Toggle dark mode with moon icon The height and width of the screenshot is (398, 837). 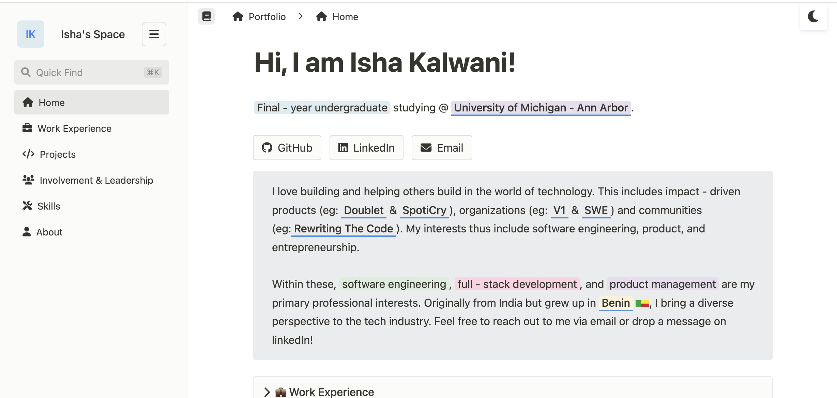tap(813, 16)
